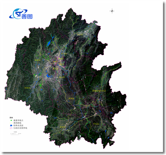Click the map scale bar
Viewport: 166px width, 155px height.
[x=16, y=133]
